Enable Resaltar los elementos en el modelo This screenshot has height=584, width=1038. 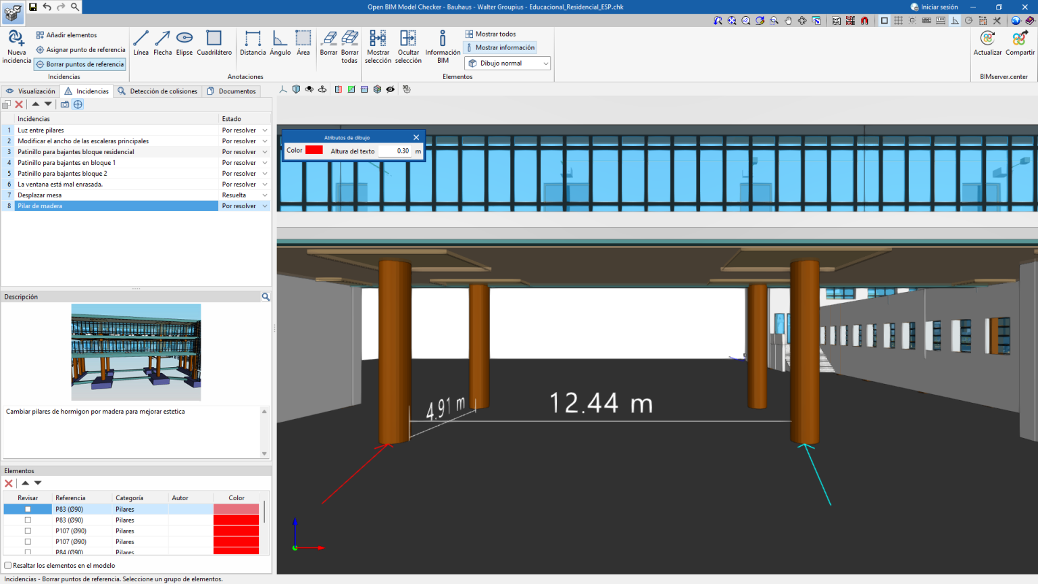[7, 566]
